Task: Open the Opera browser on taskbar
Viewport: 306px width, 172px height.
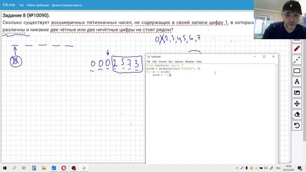Action: click(x=64, y=168)
